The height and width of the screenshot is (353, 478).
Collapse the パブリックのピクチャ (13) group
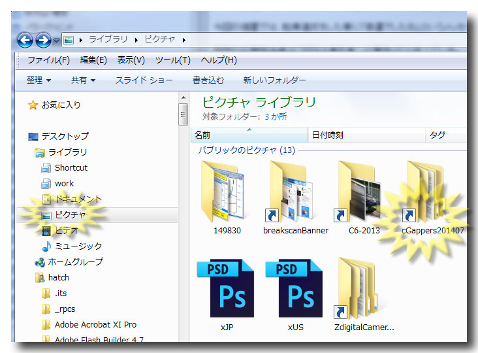247,150
